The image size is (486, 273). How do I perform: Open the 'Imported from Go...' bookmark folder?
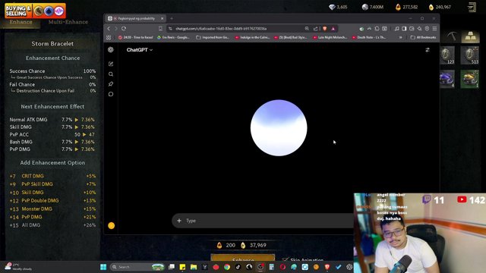tap(213, 37)
